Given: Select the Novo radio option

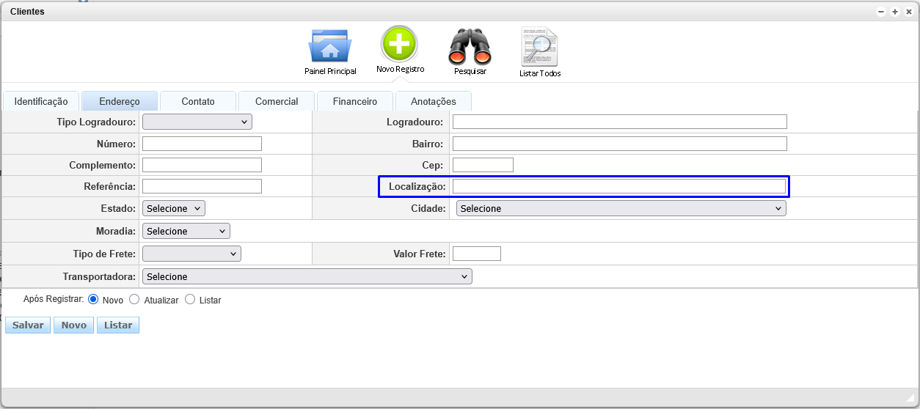Looking at the screenshot, I should coord(93,299).
